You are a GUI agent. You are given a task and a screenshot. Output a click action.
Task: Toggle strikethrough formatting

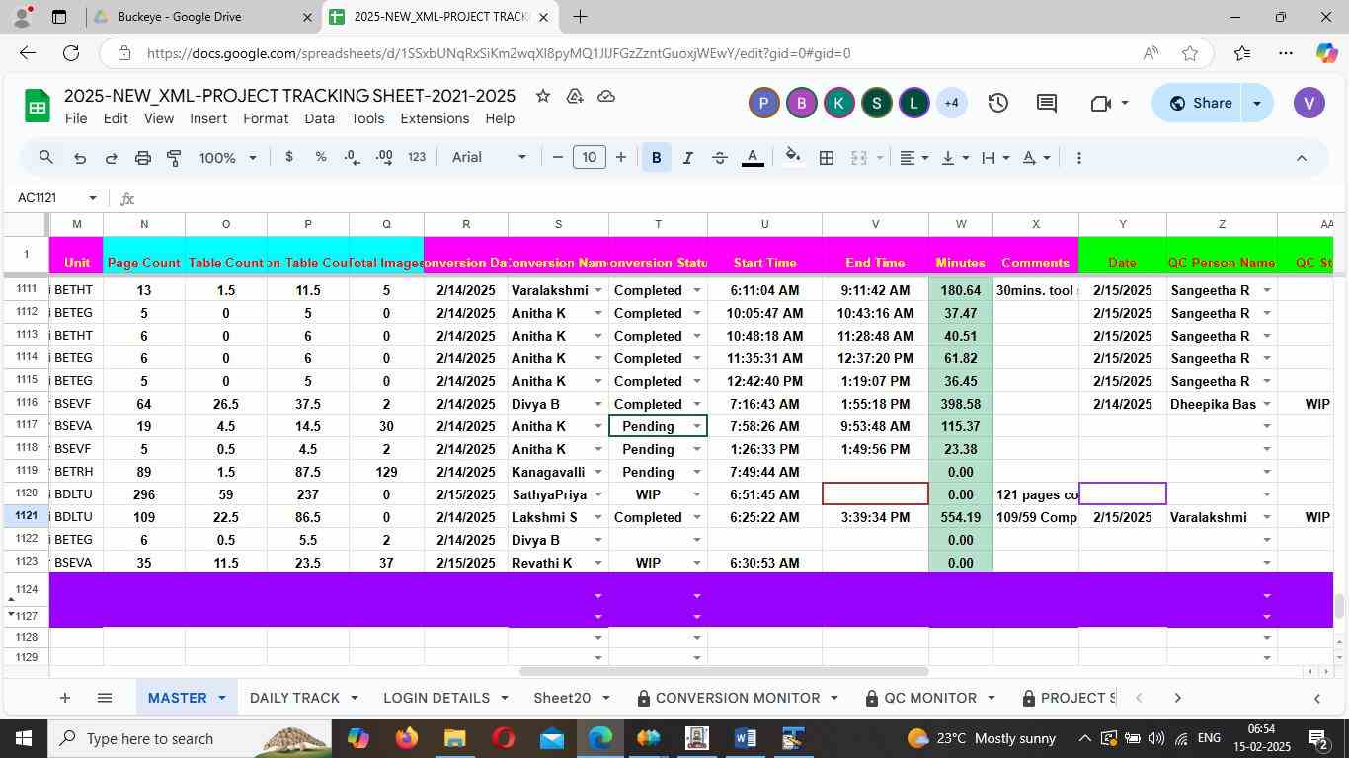click(719, 158)
